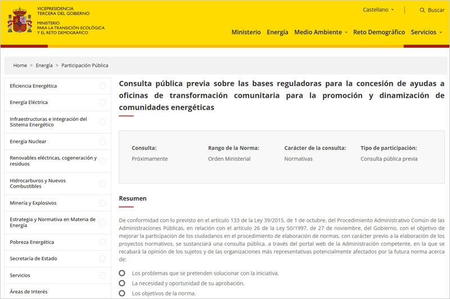Open Energía Nuclear sidebar item
The image size is (450, 299).
click(x=28, y=142)
